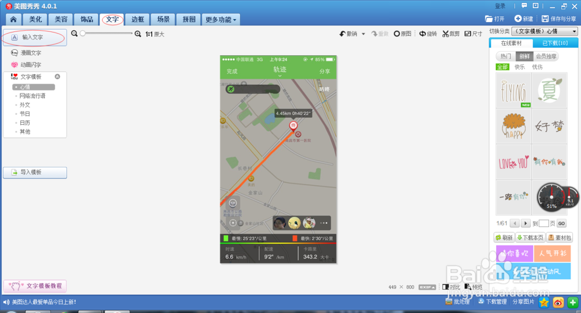Screen dimensions: 581x313
Task: Open 文字模板教程 tutorial
Action: [x=35, y=286]
